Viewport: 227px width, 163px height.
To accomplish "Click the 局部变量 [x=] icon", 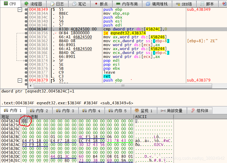I will [163, 111].
